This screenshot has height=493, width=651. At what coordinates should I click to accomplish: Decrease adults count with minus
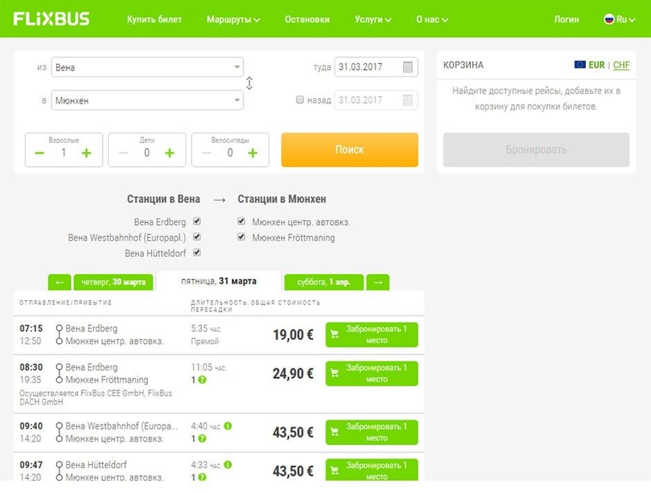[x=39, y=153]
